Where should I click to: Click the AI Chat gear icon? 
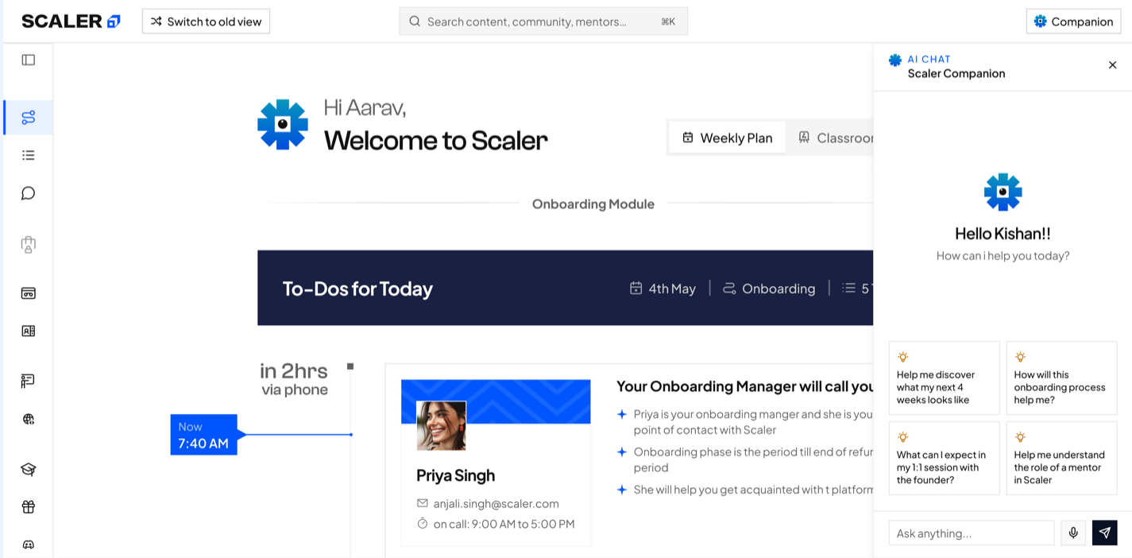tap(895, 60)
